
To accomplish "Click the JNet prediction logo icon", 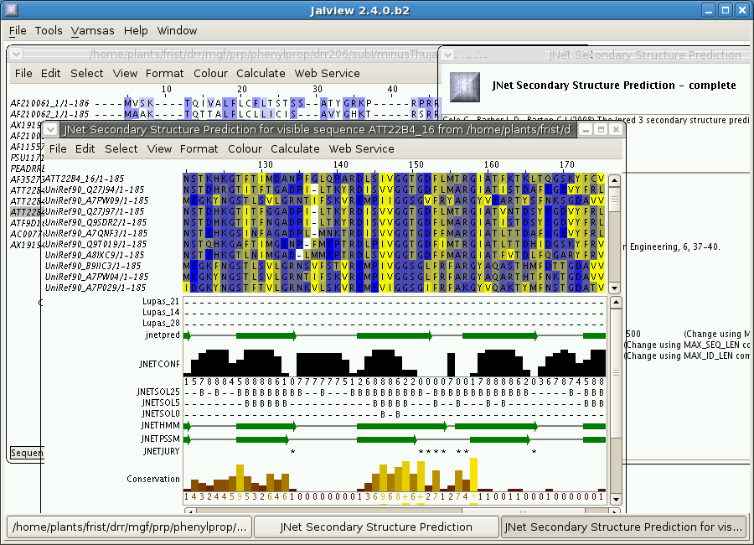I will (x=464, y=86).
